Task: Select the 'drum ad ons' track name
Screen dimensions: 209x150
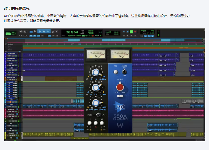Action: pyautogui.click(x=11, y=77)
